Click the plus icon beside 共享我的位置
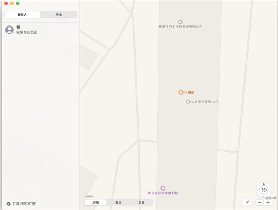This screenshot has height=210, width=278. pyautogui.click(x=8, y=204)
